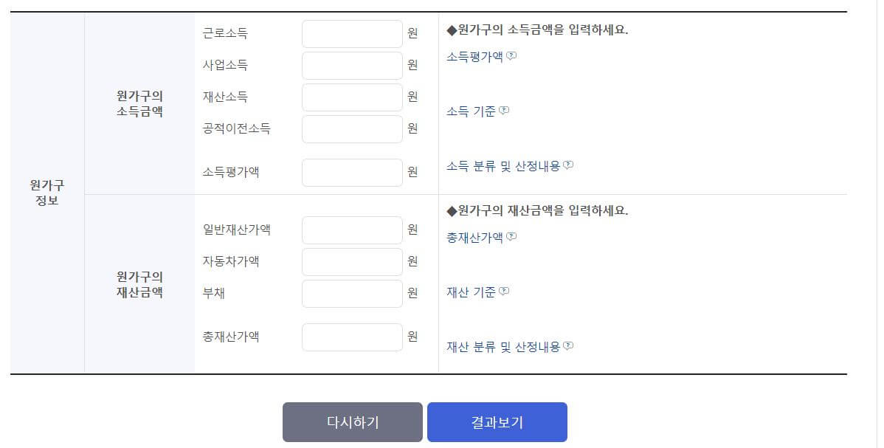Click the 총재산가액 amount input field
The image size is (884, 448).
[352, 337]
